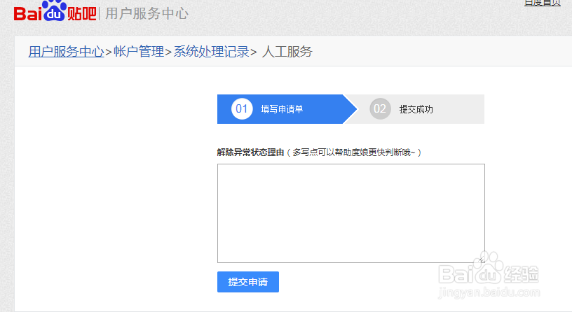Click the step 02 circle icon
Image resolution: width=572 pixels, height=312 pixels.
380,109
